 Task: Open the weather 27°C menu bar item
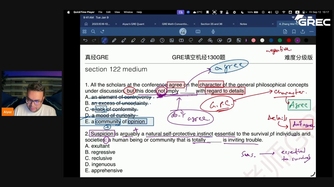[198, 12]
